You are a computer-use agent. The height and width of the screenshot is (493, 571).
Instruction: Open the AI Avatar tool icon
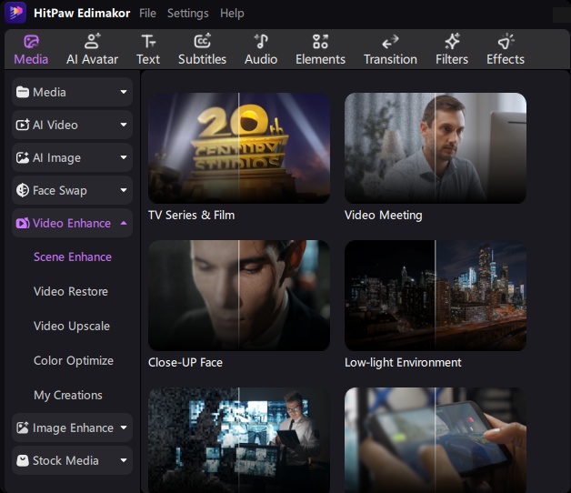(x=92, y=41)
